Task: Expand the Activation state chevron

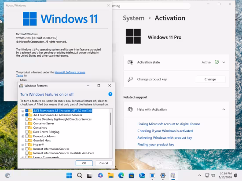Action: pos(224,62)
